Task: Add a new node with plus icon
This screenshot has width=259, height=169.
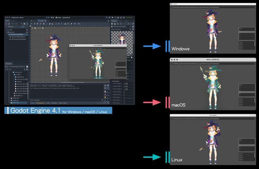Action: pyautogui.click(x=6, y=24)
